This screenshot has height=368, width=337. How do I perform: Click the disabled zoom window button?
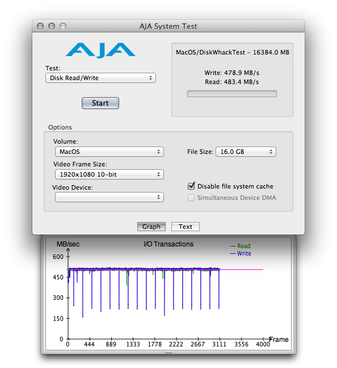63,26
